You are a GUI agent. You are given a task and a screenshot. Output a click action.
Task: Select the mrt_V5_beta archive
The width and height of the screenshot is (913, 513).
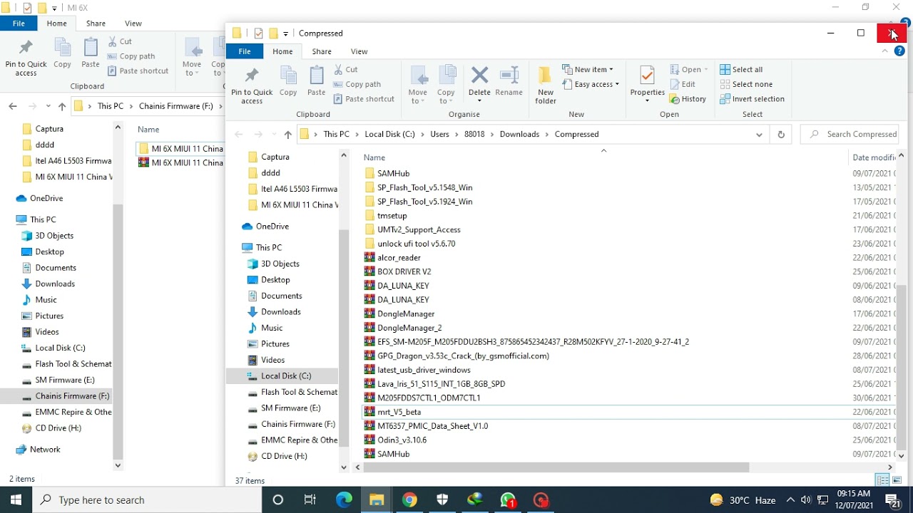click(399, 412)
